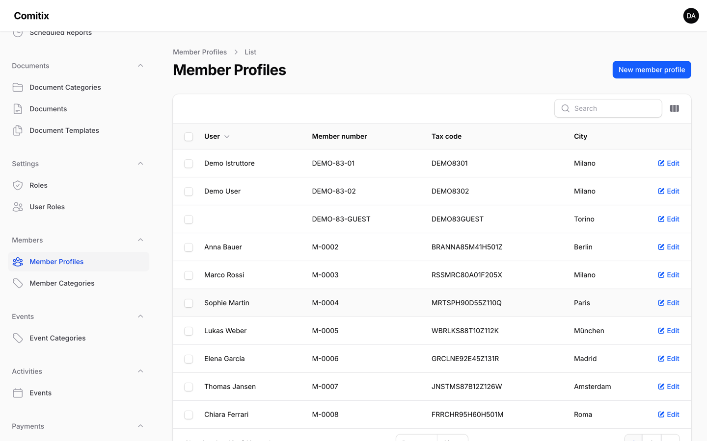
Task: Open the DA user avatar menu
Action: pos(691,16)
